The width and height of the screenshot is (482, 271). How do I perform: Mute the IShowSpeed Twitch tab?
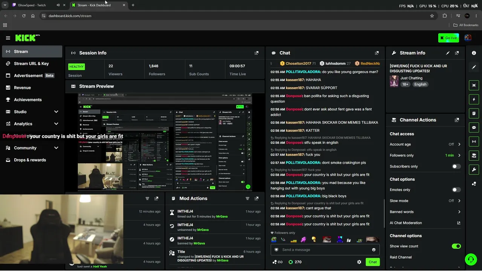coord(58,5)
